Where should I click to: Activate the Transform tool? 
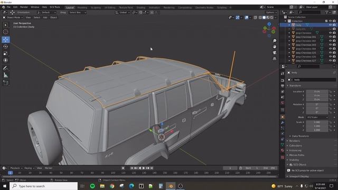point(6,60)
